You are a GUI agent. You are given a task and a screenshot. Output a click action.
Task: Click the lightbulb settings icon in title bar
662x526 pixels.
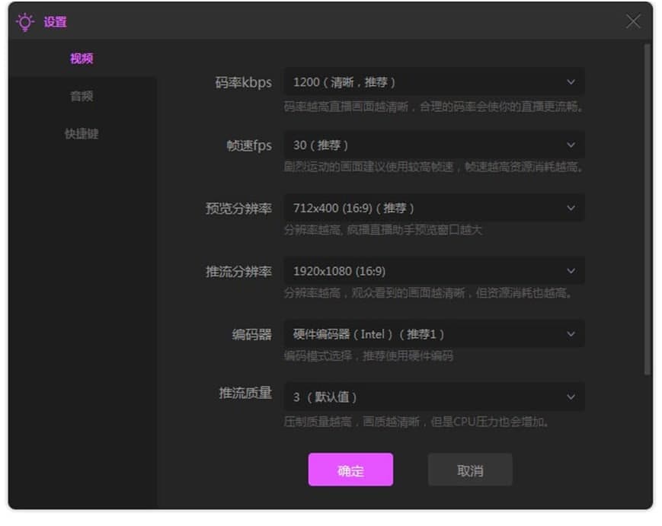pos(25,22)
